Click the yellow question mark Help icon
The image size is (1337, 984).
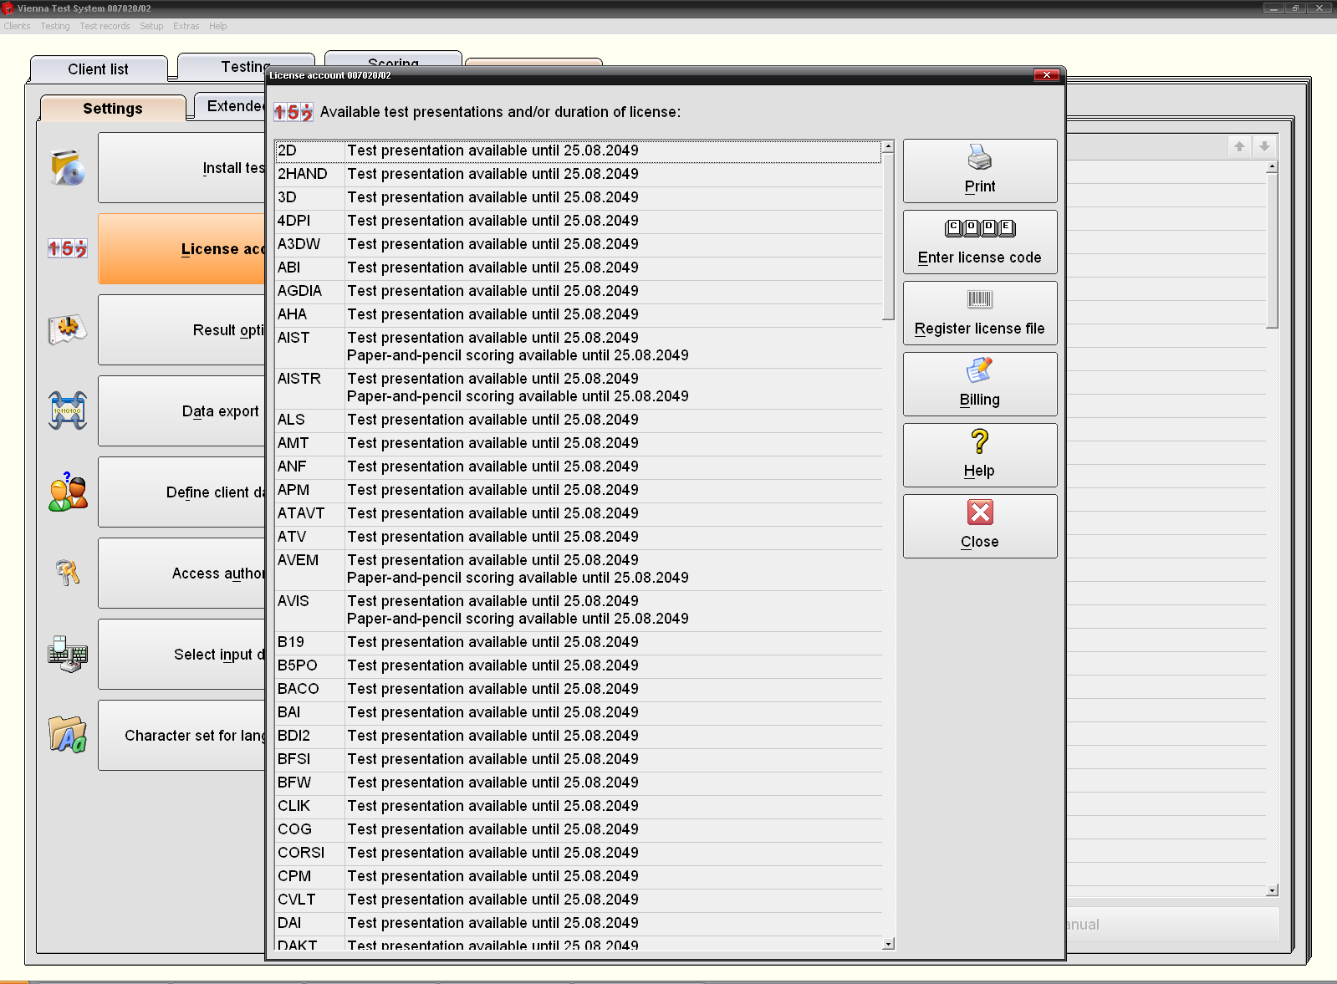(x=980, y=441)
